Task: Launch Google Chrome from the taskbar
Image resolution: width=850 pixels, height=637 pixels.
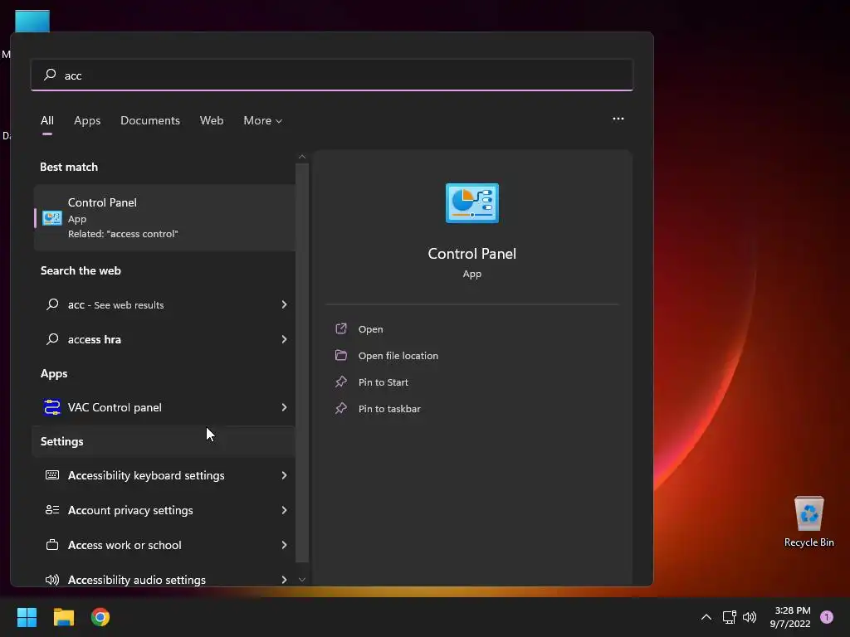Action: click(100, 617)
